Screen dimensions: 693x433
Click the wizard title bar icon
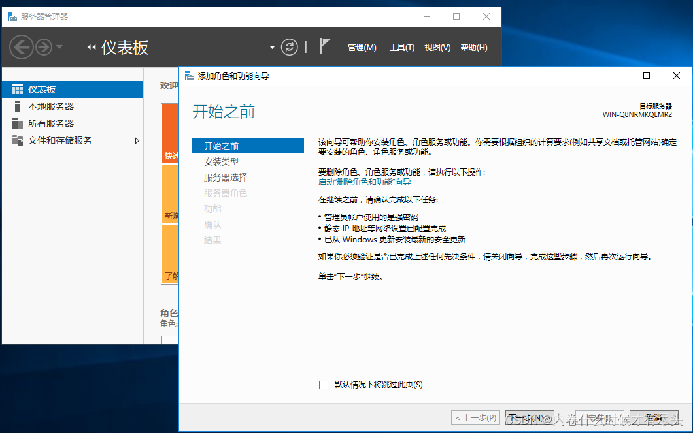tap(190, 76)
